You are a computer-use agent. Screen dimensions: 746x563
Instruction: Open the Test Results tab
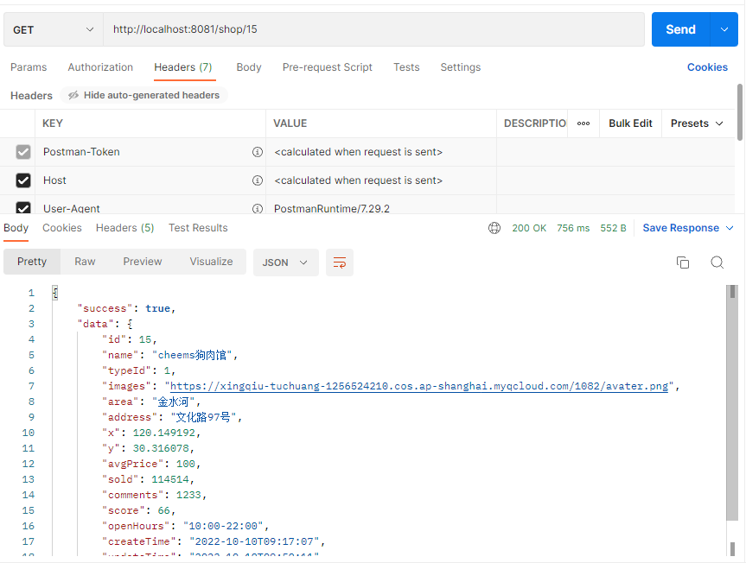click(198, 228)
